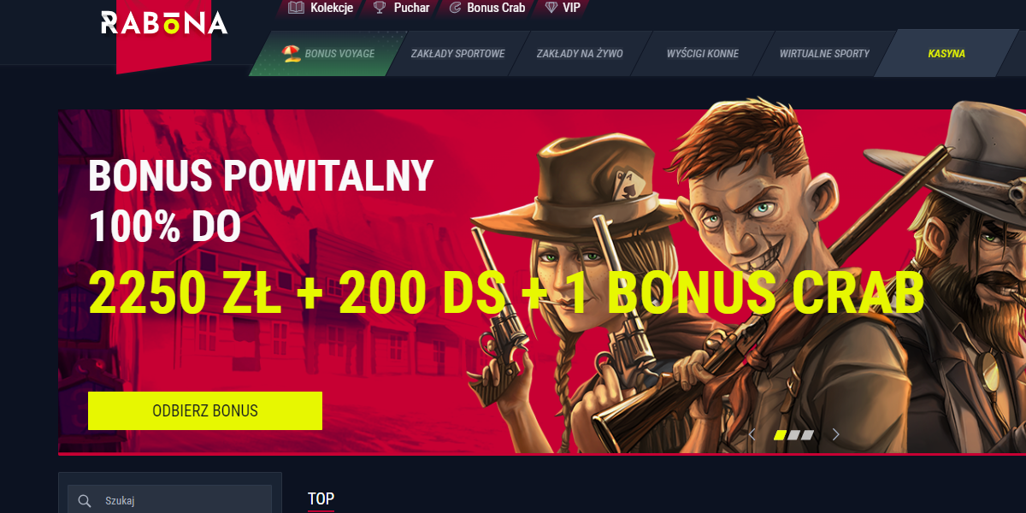Open the Zakłady Sportowe tab
Screen dimensions: 1026x513
click(x=457, y=54)
